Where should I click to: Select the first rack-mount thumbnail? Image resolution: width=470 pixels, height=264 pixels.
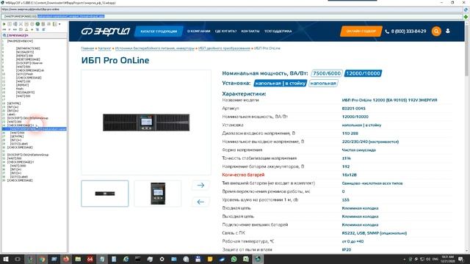pos(105,194)
